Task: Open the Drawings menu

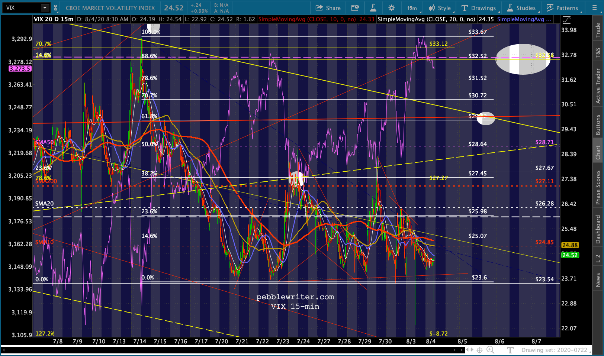Action: point(479,8)
